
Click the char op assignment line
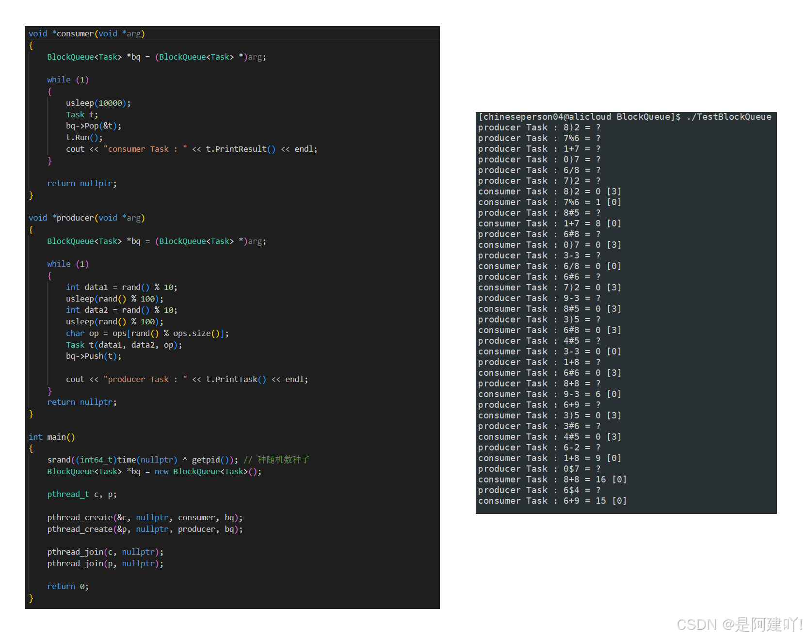pos(147,334)
